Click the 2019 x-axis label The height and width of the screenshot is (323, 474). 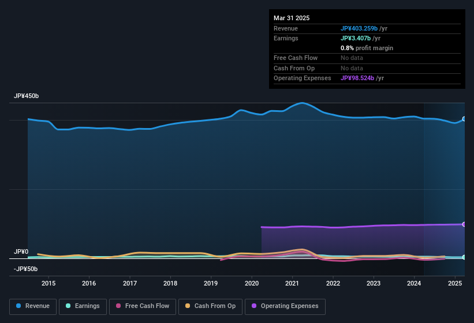211,283
